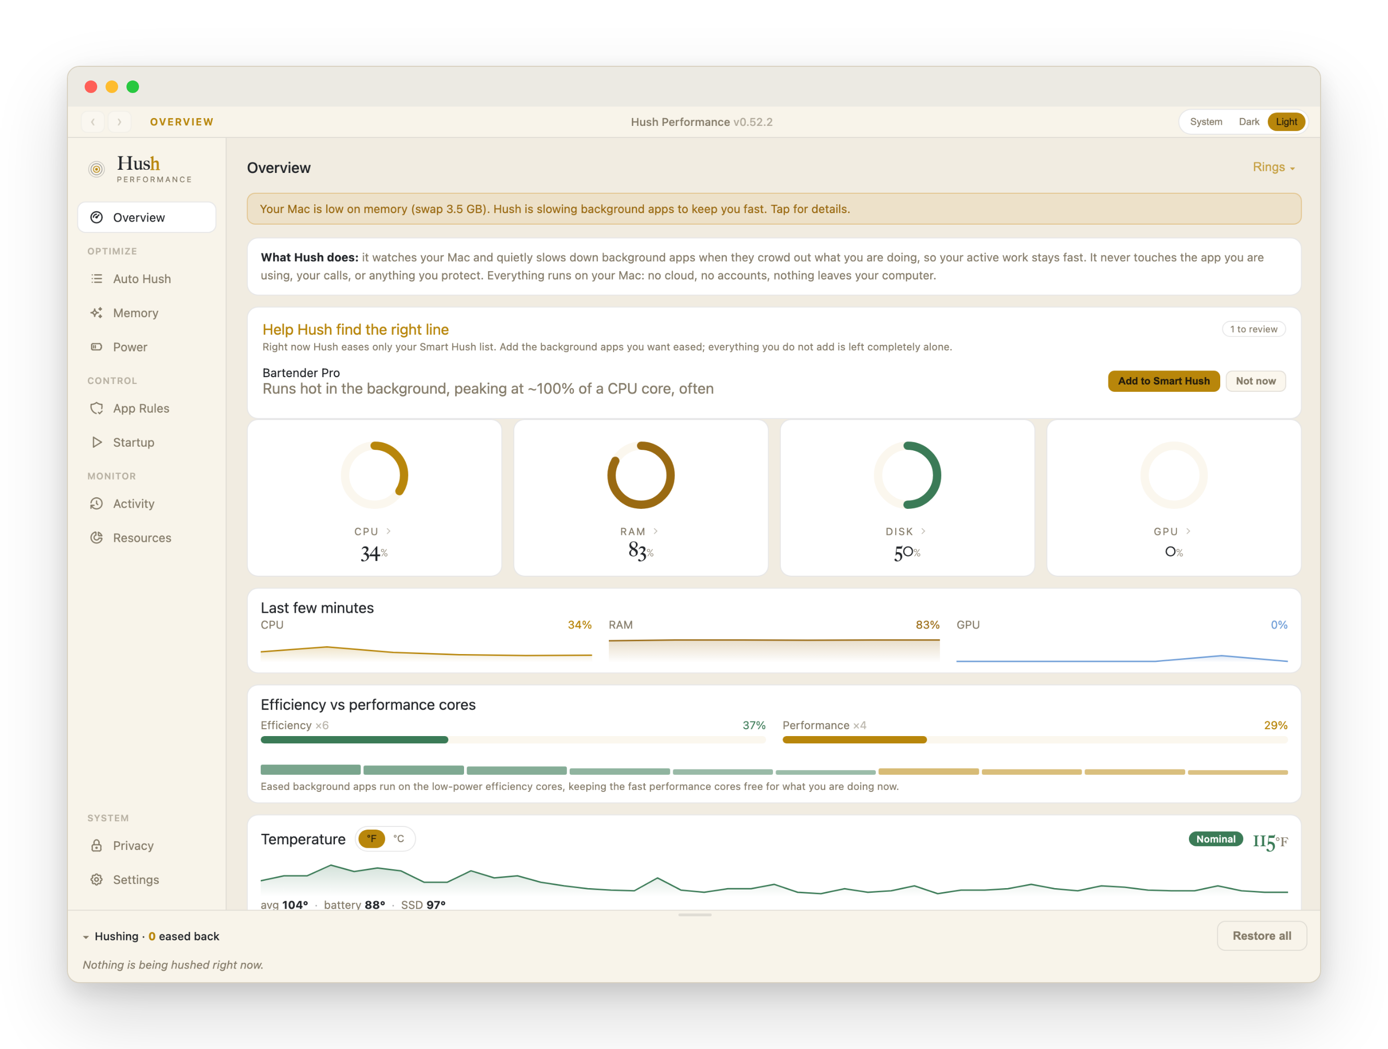The image size is (1388, 1049).
Task: Dismiss suggestion with Not now
Action: coord(1255,381)
